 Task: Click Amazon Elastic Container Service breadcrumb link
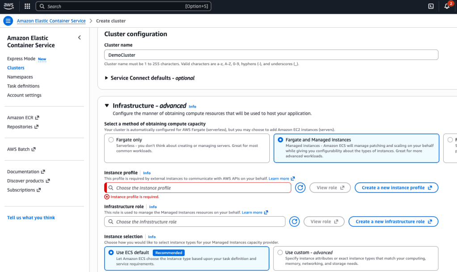pos(51,21)
